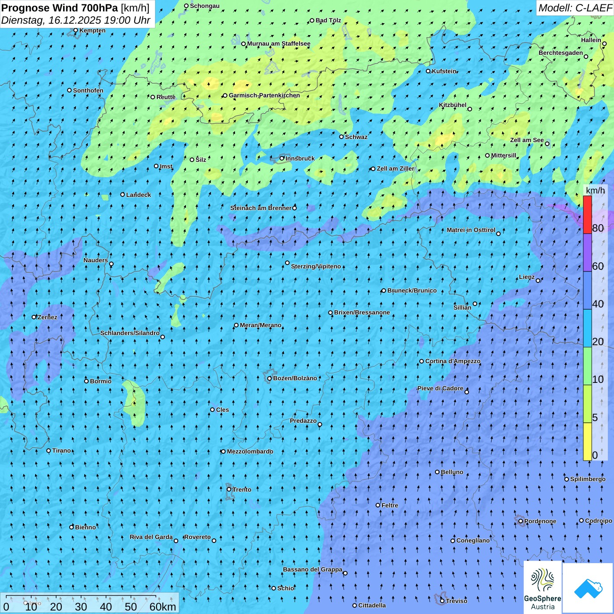Click the Codroipo label
This screenshot has width=614, height=614.
coord(599,521)
